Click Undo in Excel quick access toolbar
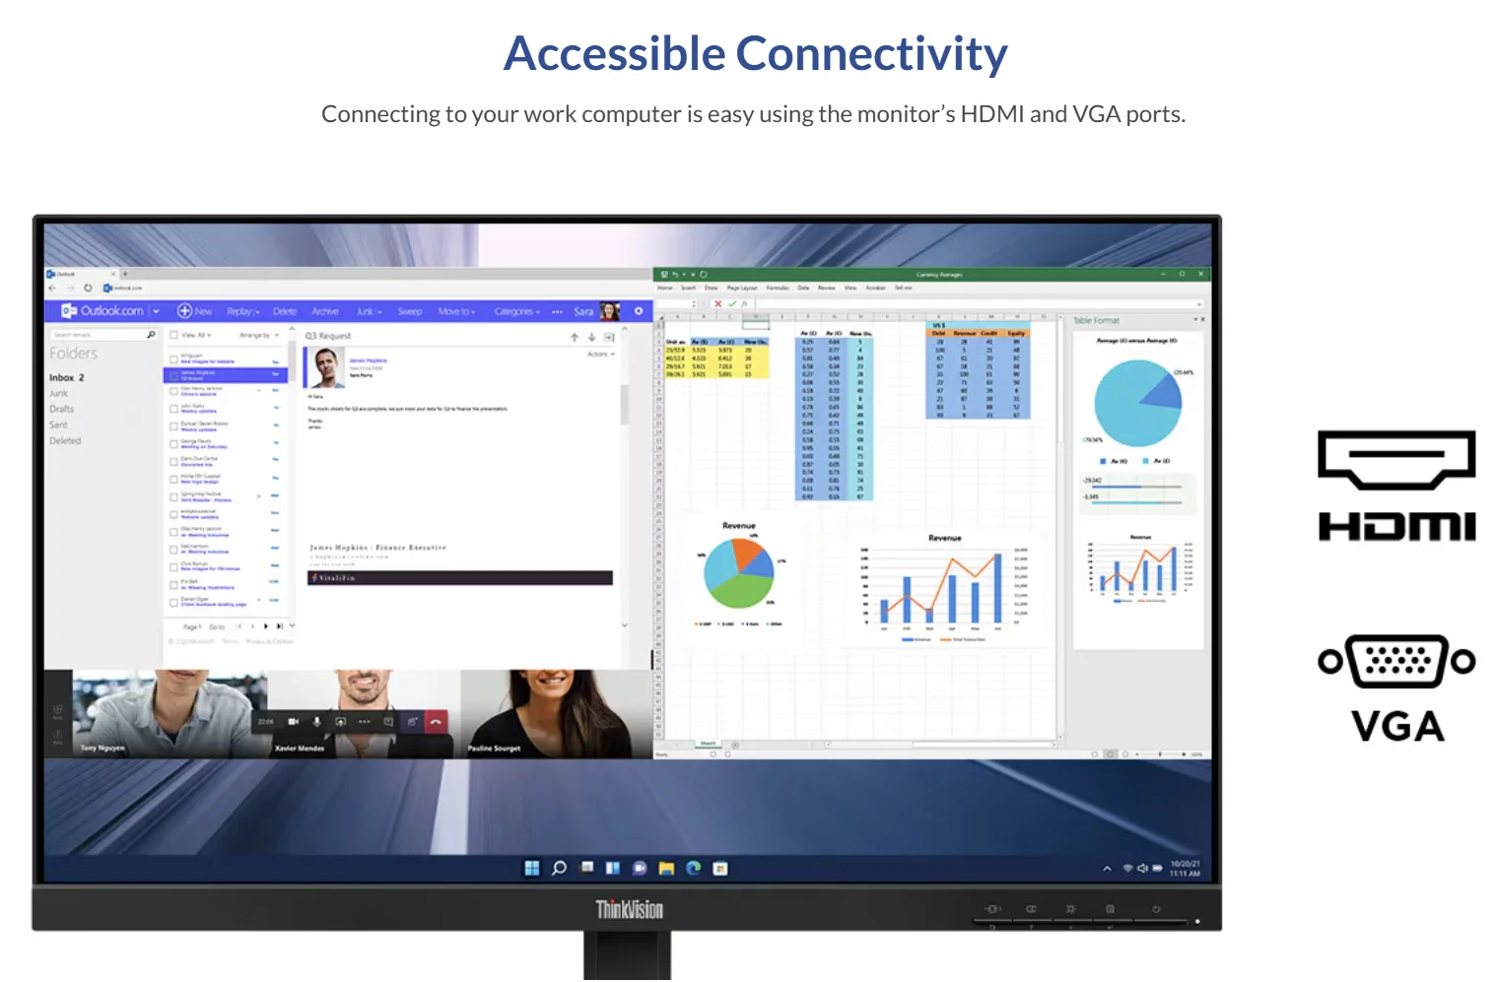1496x982 pixels. point(676,274)
